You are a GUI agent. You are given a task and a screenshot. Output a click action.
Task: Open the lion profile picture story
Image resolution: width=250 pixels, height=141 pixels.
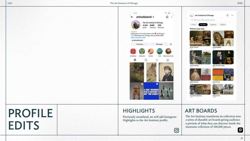pyautogui.click(x=135, y=25)
